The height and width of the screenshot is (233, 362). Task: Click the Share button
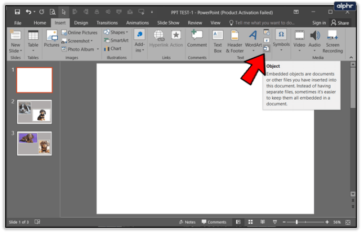340,23
